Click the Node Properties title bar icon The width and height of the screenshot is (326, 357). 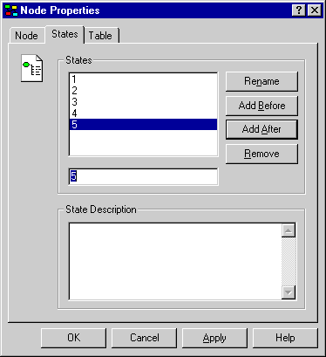pos(11,10)
